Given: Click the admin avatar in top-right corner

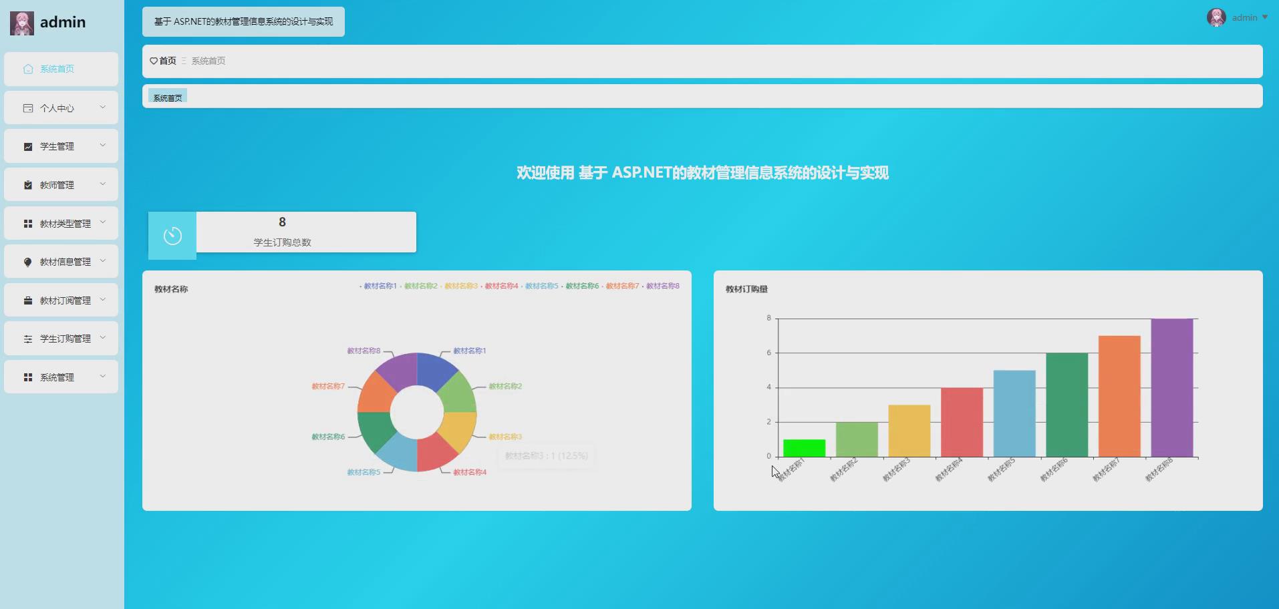Looking at the screenshot, I should click(1216, 17).
